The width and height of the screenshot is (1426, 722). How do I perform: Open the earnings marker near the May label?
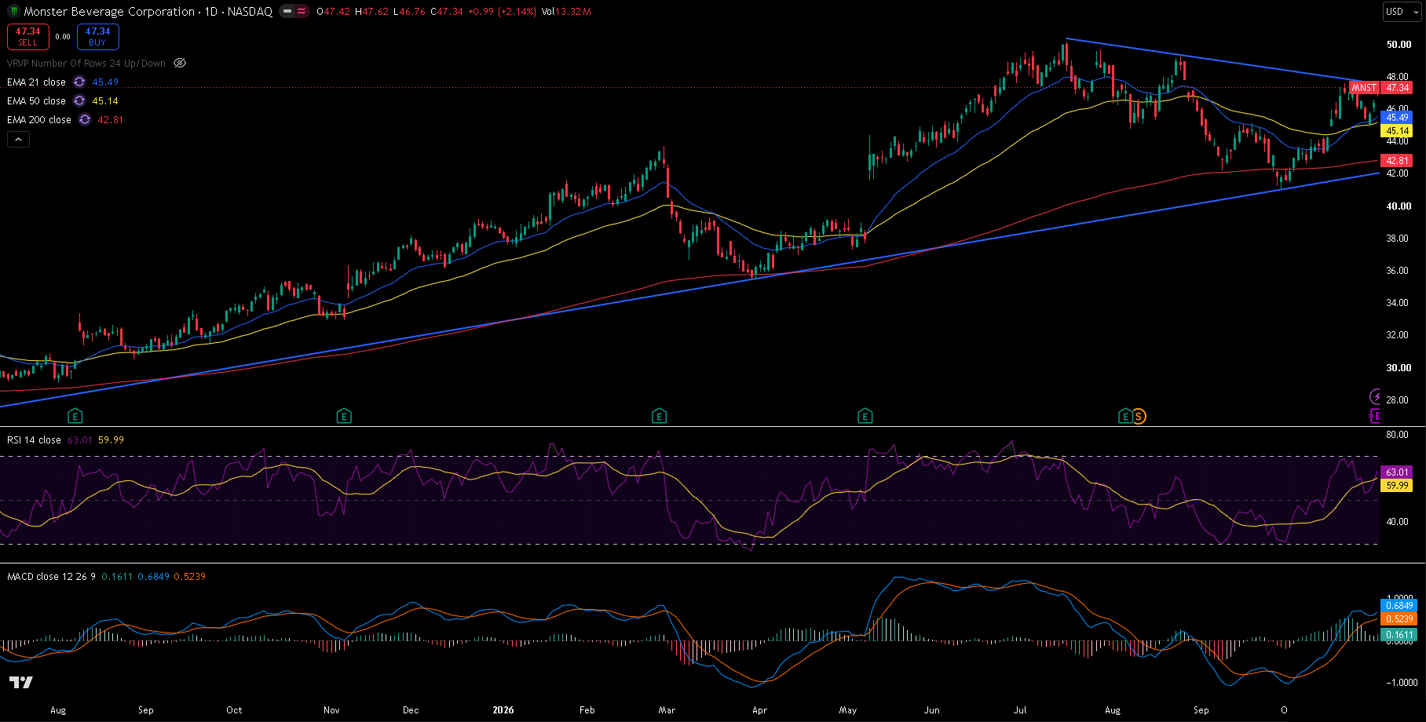(x=865, y=416)
